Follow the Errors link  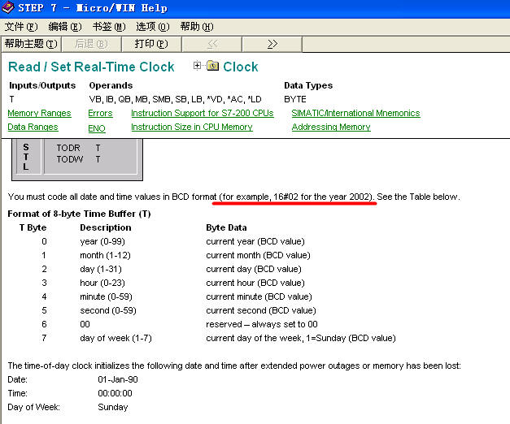click(x=100, y=114)
